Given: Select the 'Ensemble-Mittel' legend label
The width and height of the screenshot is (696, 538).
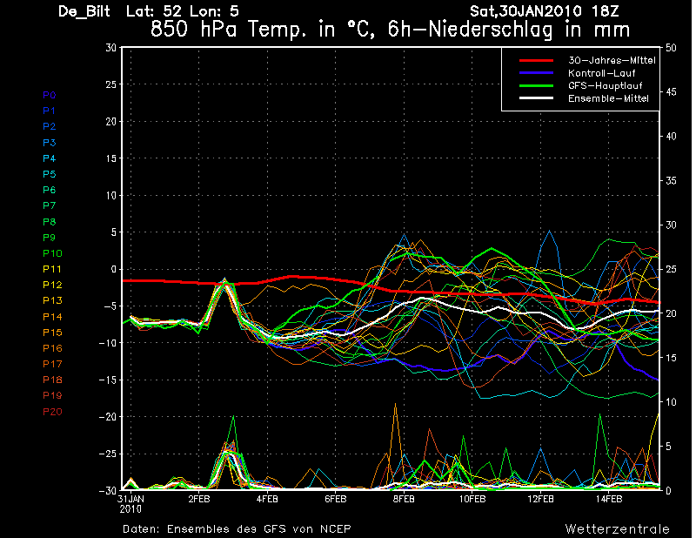Looking at the screenshot, I should 608,98.
